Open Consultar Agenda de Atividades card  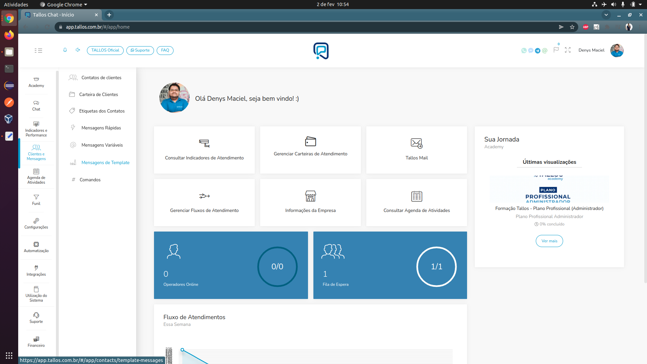tap(417, 203)
